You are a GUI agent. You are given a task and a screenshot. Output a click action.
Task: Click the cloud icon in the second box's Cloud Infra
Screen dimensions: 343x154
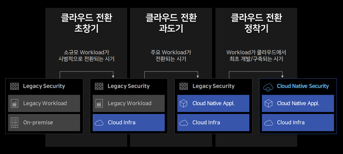[x=99, y=123]
